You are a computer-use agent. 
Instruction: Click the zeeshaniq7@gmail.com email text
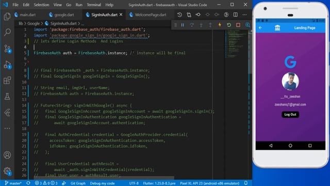[290, 104]
